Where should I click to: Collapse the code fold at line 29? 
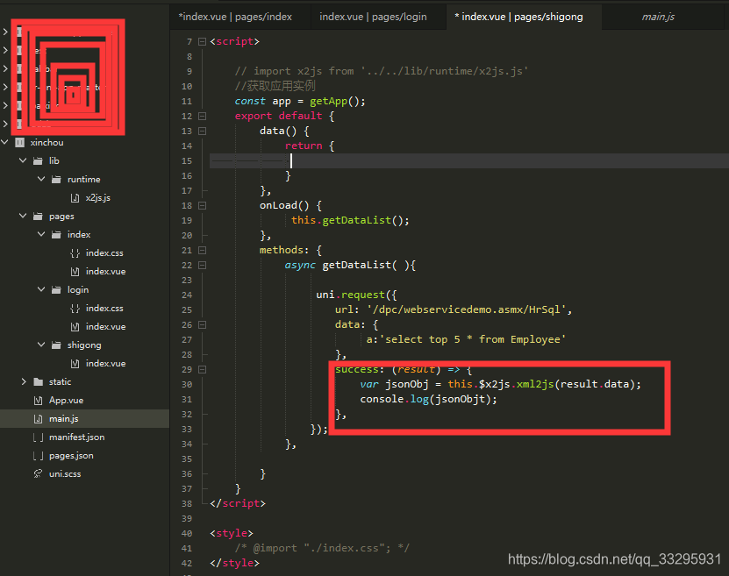click(202, 369)
